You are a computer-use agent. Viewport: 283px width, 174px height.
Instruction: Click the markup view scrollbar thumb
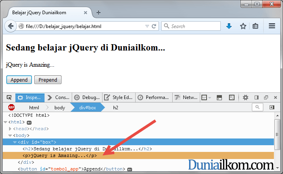(x=277, y=134)
